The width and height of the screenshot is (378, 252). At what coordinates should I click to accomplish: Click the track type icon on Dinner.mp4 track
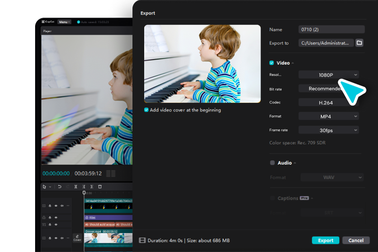[x=44, y=238]
